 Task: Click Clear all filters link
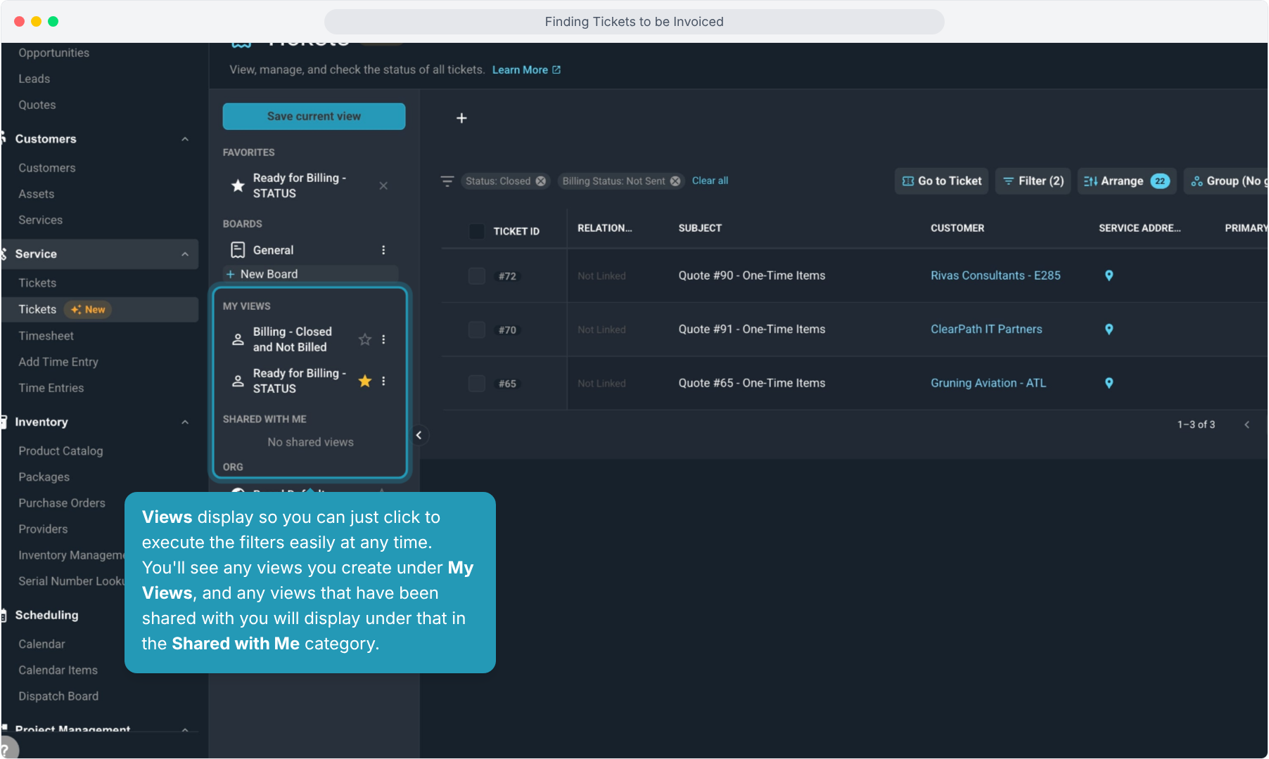710,181
